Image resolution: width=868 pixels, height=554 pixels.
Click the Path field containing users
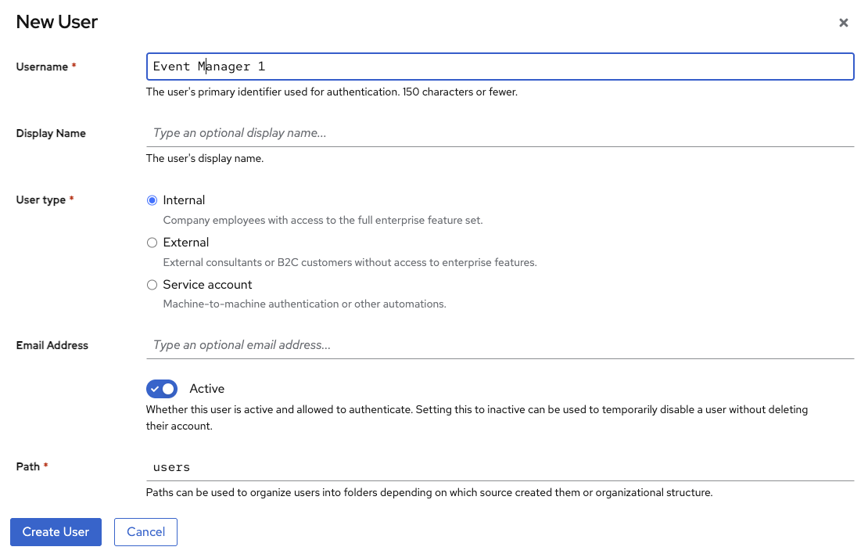(499, 467)
